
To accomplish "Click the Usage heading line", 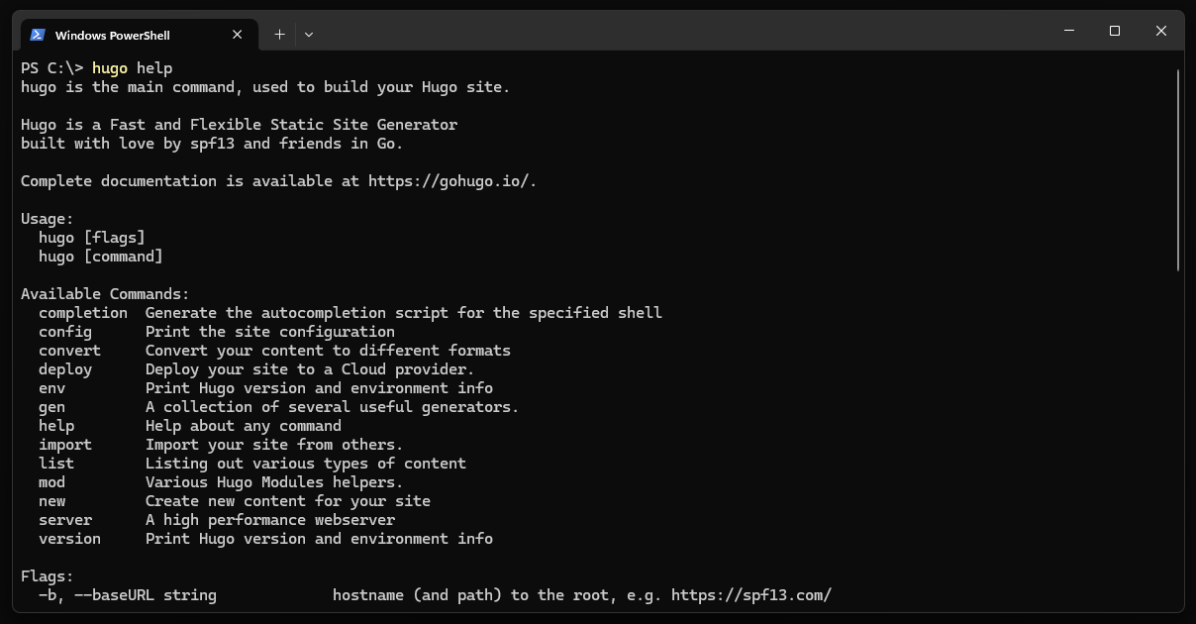I will point(48,219).
